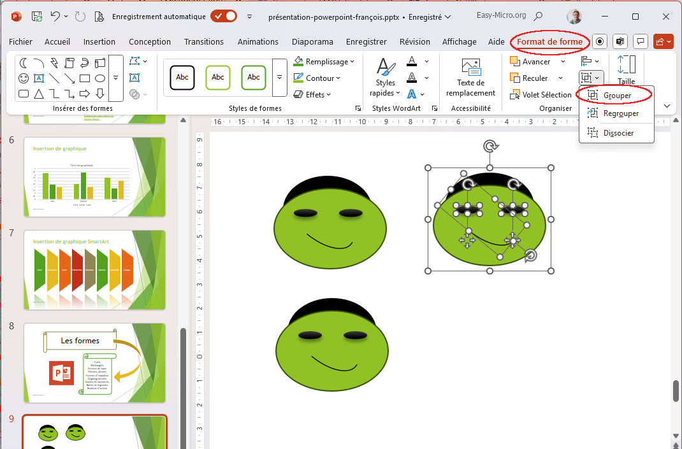Click the Save icon in title bar
This screenshot has width=682, height=449.
coord(37,17)
